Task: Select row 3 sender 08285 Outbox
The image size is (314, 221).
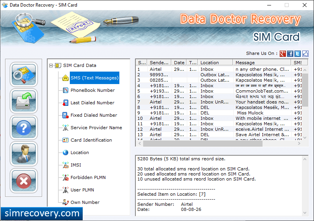Action: [219, 80]
